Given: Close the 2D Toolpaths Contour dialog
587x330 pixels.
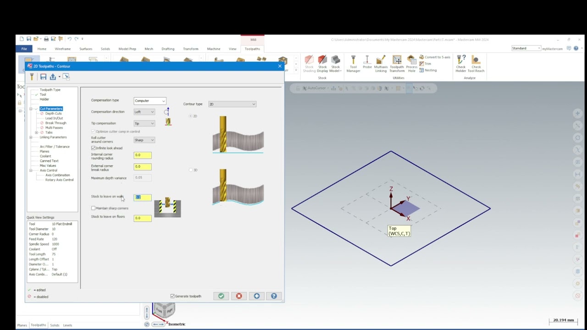Looking at the screenshot, I should click(280, 66).
